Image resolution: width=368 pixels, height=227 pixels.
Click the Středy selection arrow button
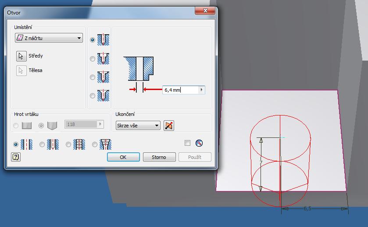coord(21,56)
